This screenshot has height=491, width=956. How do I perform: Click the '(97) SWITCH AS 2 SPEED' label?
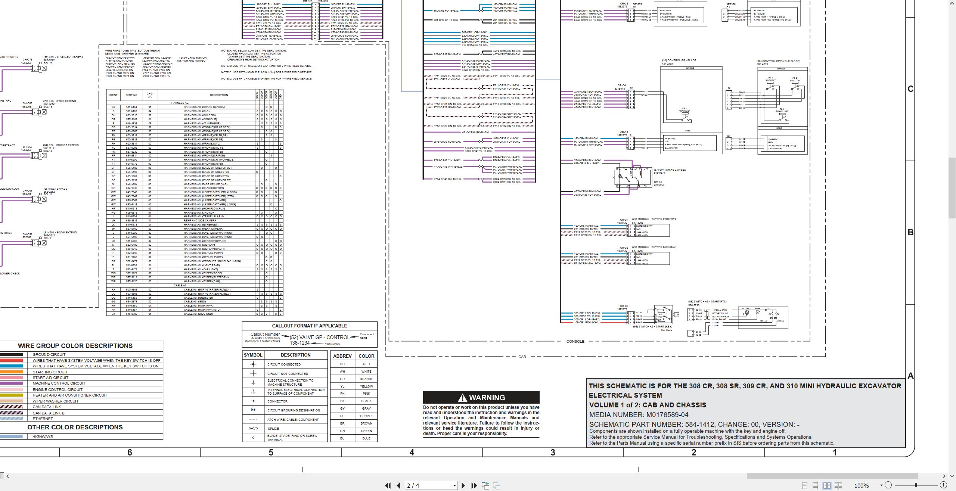pos(670,170)
